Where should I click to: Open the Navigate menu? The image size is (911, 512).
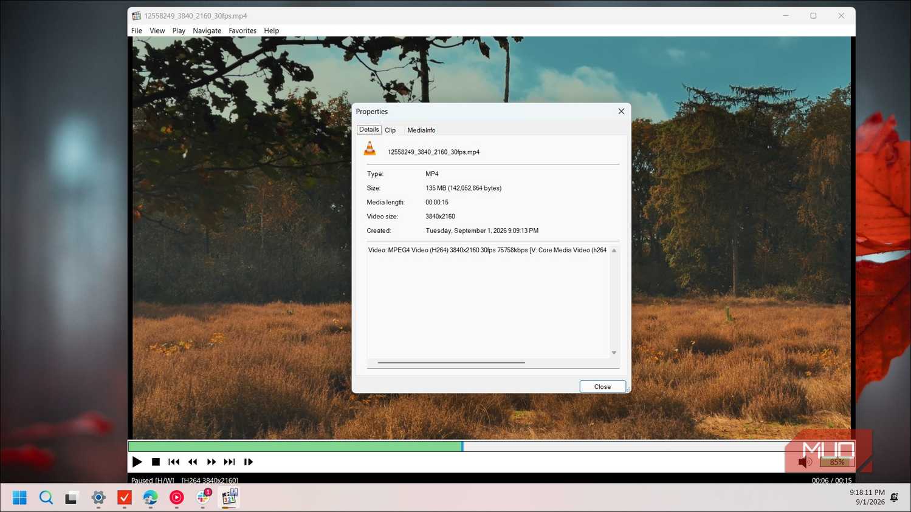click(x=207, y=30)
